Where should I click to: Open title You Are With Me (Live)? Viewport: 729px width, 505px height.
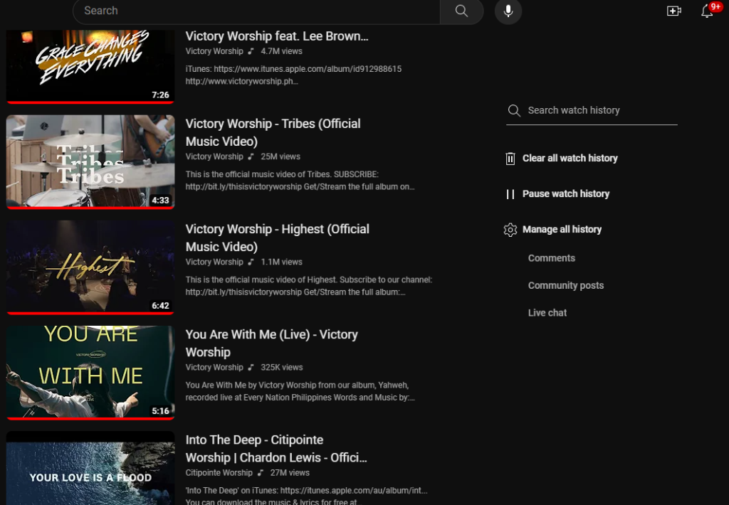coord(271,344)
